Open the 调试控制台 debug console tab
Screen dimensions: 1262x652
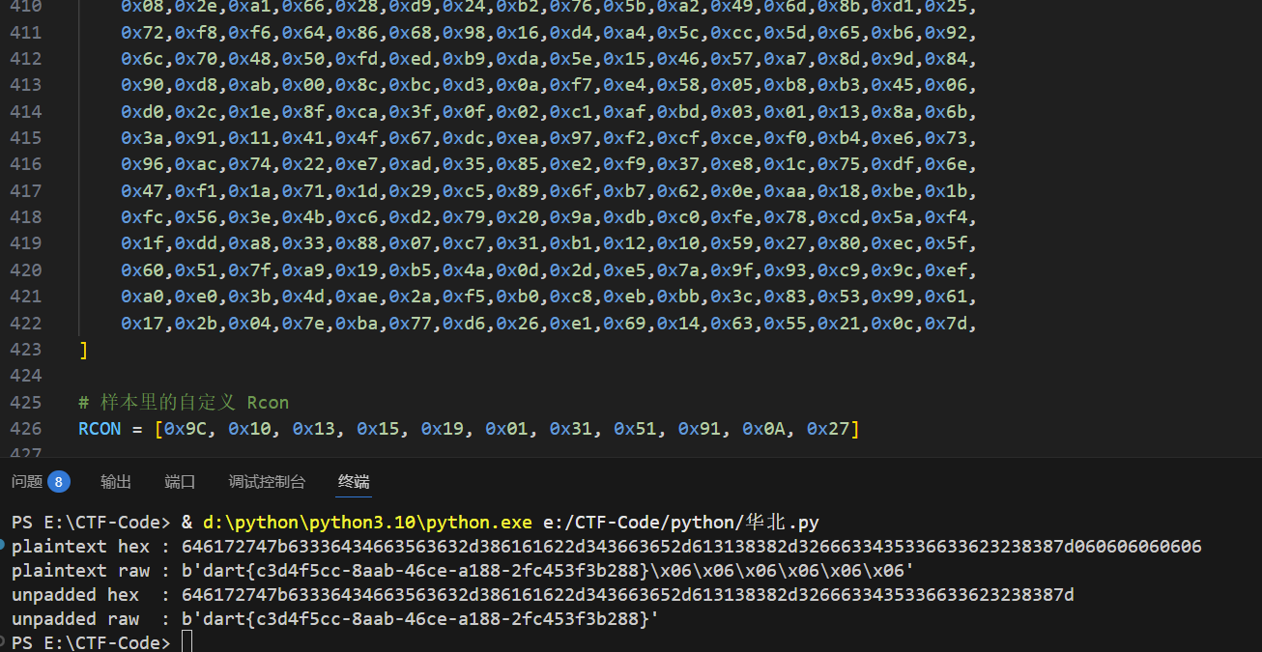point(267,481)
